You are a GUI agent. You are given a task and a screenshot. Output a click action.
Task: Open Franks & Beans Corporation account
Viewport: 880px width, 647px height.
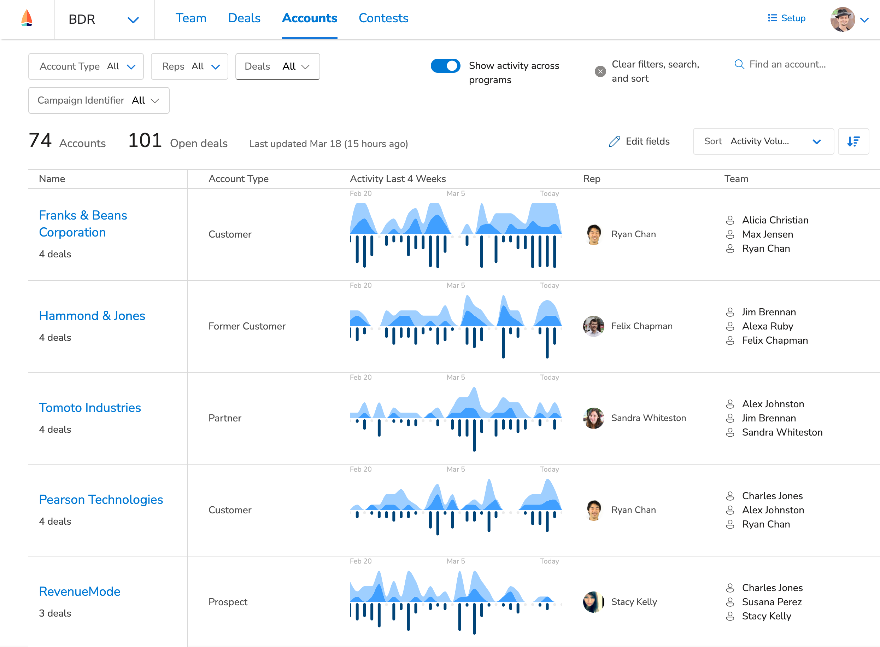click(x=83, y=224)
